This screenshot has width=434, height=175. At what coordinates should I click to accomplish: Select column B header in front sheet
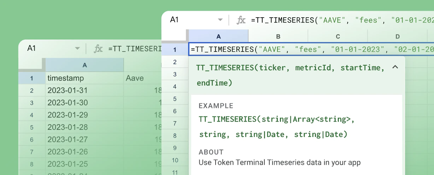pos(278,36)
